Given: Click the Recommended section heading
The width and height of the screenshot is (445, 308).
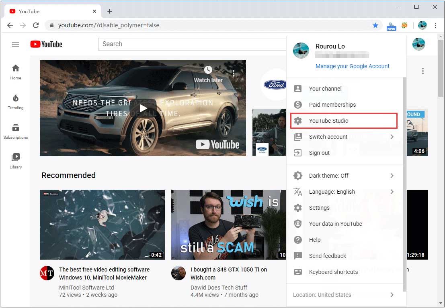Looking at the screenshot, I should pyautogui.click(x=68, y=176).
